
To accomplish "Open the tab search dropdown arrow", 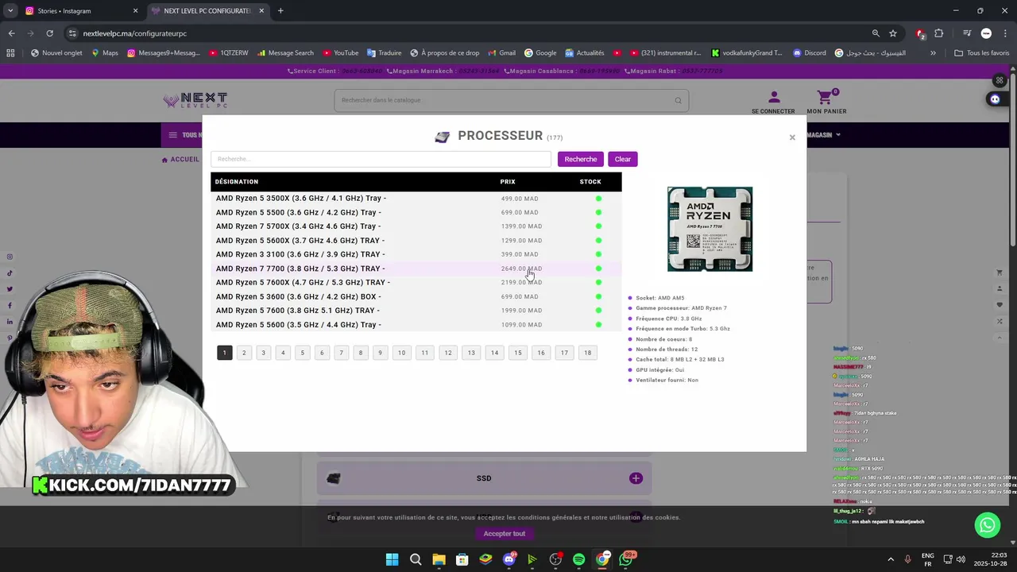I will point(10,11).
